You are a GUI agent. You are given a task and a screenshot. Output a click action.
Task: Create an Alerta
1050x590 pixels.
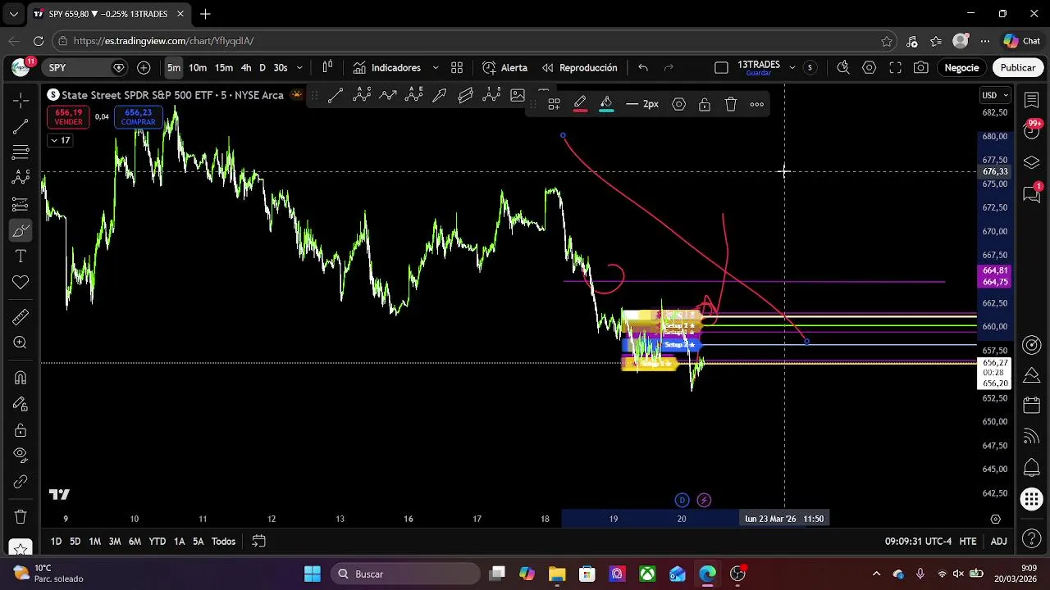(x=504, y=68)
